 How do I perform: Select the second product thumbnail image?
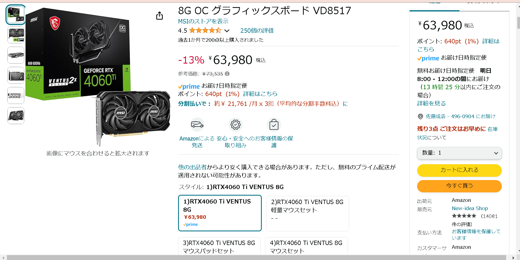[16, 35]
